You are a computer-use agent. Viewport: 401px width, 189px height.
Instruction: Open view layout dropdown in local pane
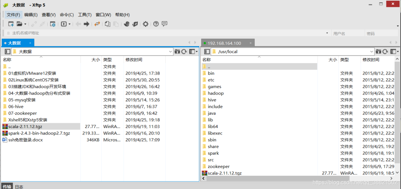(193, 52)
